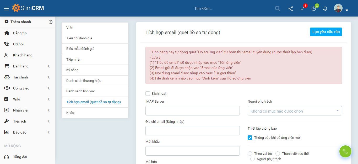This screenshot has height=164, width=358.
Task: Open the share network icon
Action: 291,9
